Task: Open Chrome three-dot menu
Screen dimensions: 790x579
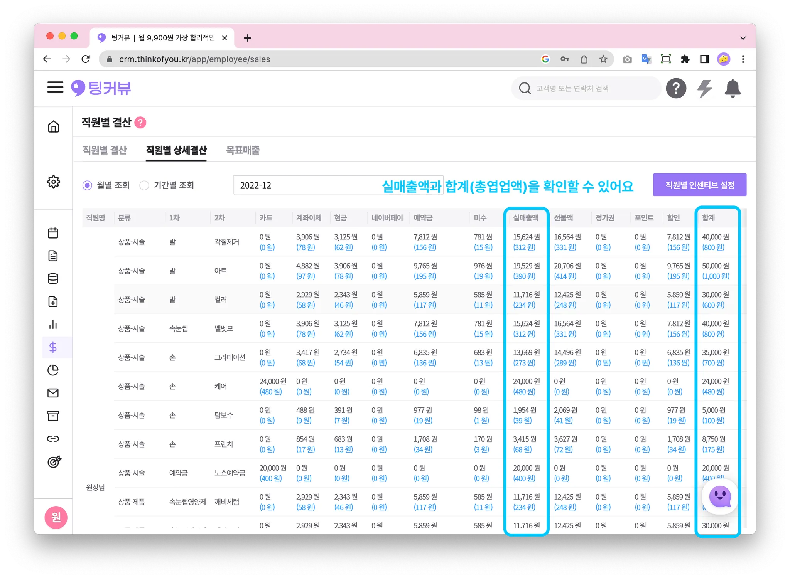Action: 743,59
